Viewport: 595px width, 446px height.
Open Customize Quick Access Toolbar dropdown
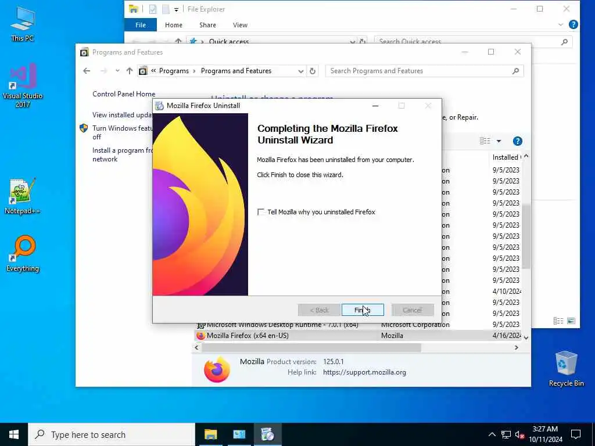click(176, 9)
